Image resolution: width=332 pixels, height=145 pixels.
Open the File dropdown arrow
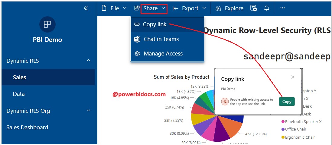point(125,8)
